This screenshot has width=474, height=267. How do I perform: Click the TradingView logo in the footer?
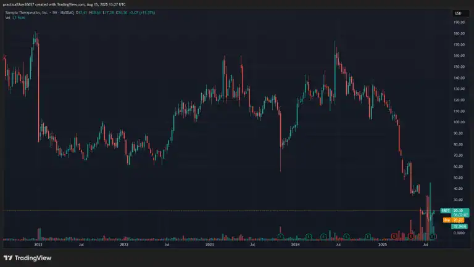27,258
